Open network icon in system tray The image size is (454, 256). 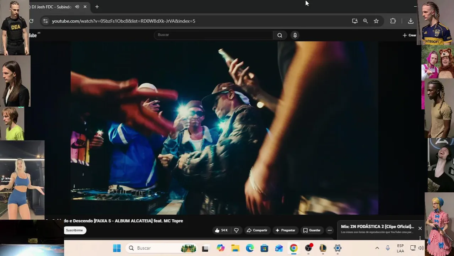(x=413, y=248)
